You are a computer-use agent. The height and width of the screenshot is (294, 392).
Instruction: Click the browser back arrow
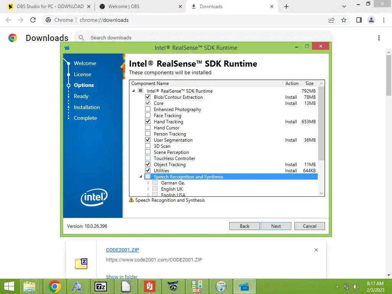click(8, 20)
